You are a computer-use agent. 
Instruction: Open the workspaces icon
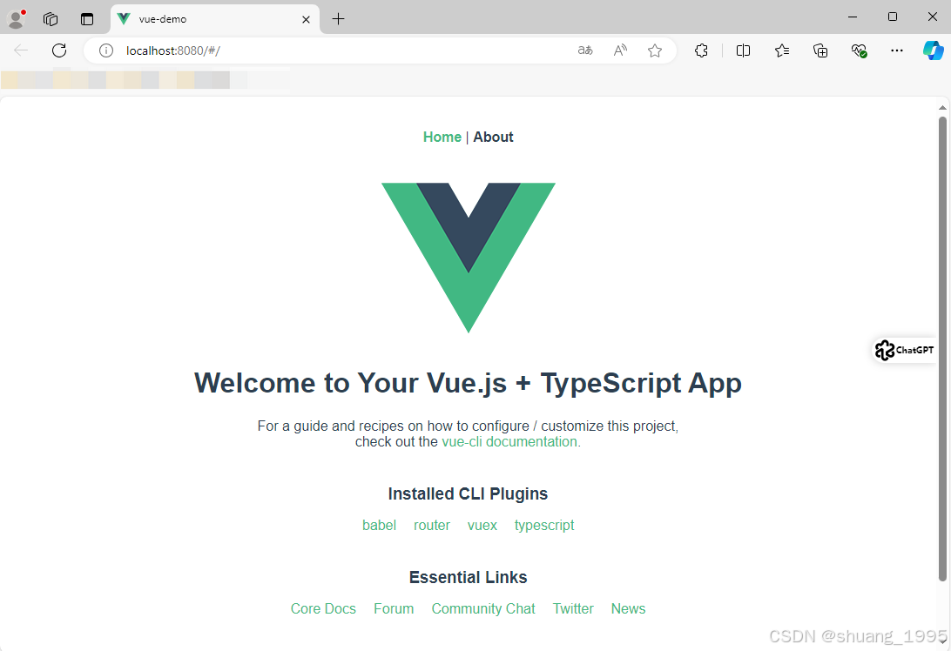point(51,19)
